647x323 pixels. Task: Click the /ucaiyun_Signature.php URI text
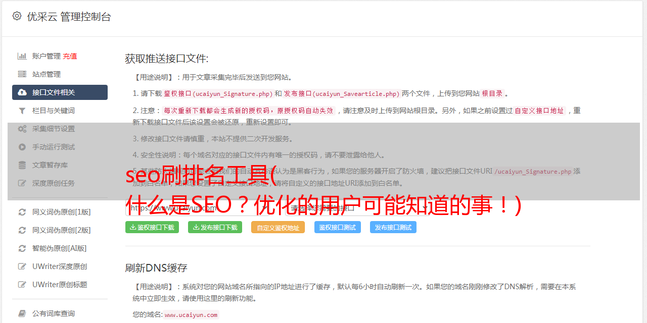533,171
